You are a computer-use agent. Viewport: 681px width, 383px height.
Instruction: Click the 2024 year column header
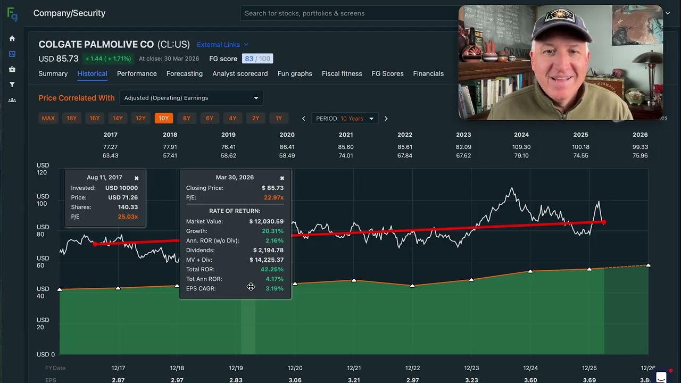click(521, 135)
